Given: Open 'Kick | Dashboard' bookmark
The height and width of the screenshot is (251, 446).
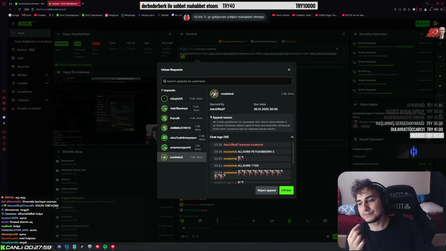Looking at the screenshot, I should [x=92, y=15].
